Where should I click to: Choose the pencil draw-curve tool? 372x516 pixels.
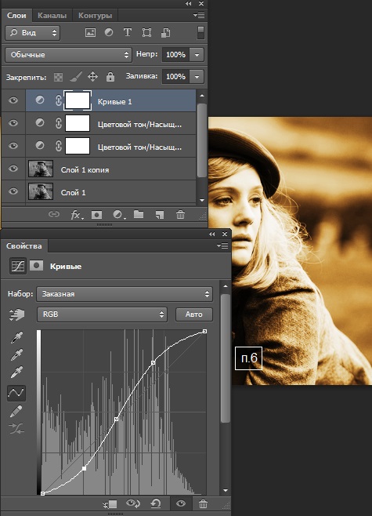(16, 411)
